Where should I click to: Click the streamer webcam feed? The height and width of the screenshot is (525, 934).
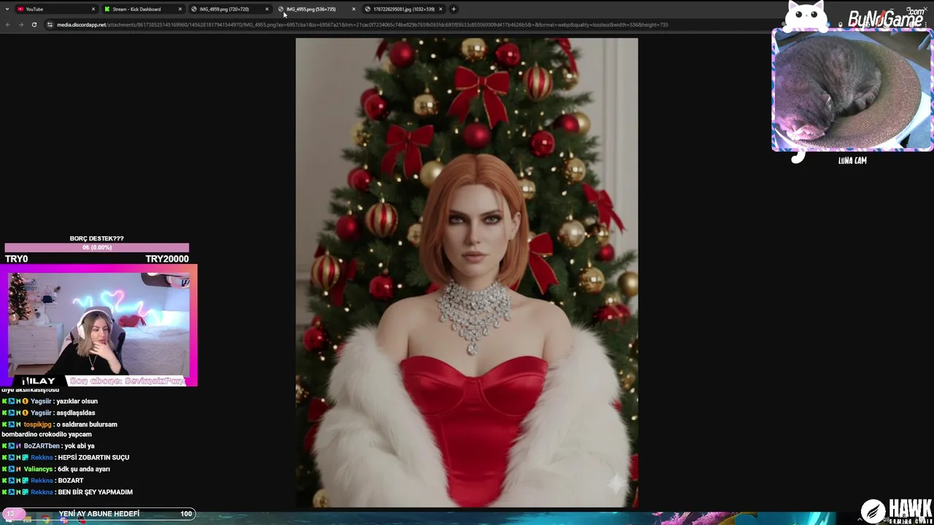click(99, 324)
